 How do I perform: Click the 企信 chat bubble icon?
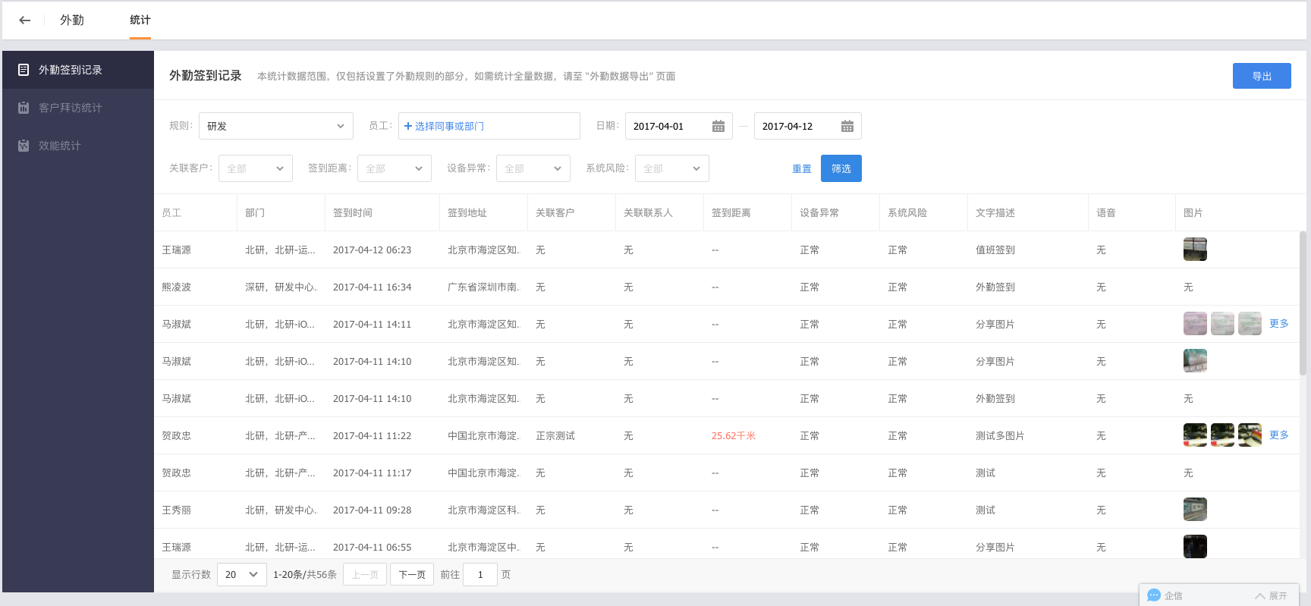(1154, 595)
